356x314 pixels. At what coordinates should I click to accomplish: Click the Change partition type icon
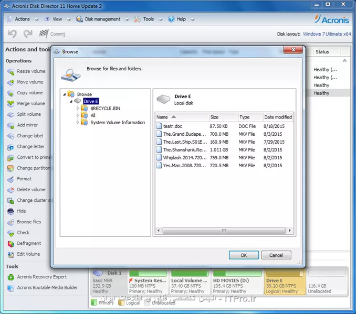pos(11,168)
